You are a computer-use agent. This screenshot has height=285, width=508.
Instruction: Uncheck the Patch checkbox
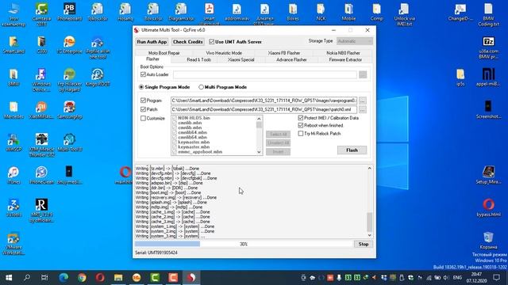tap(143, 109)
